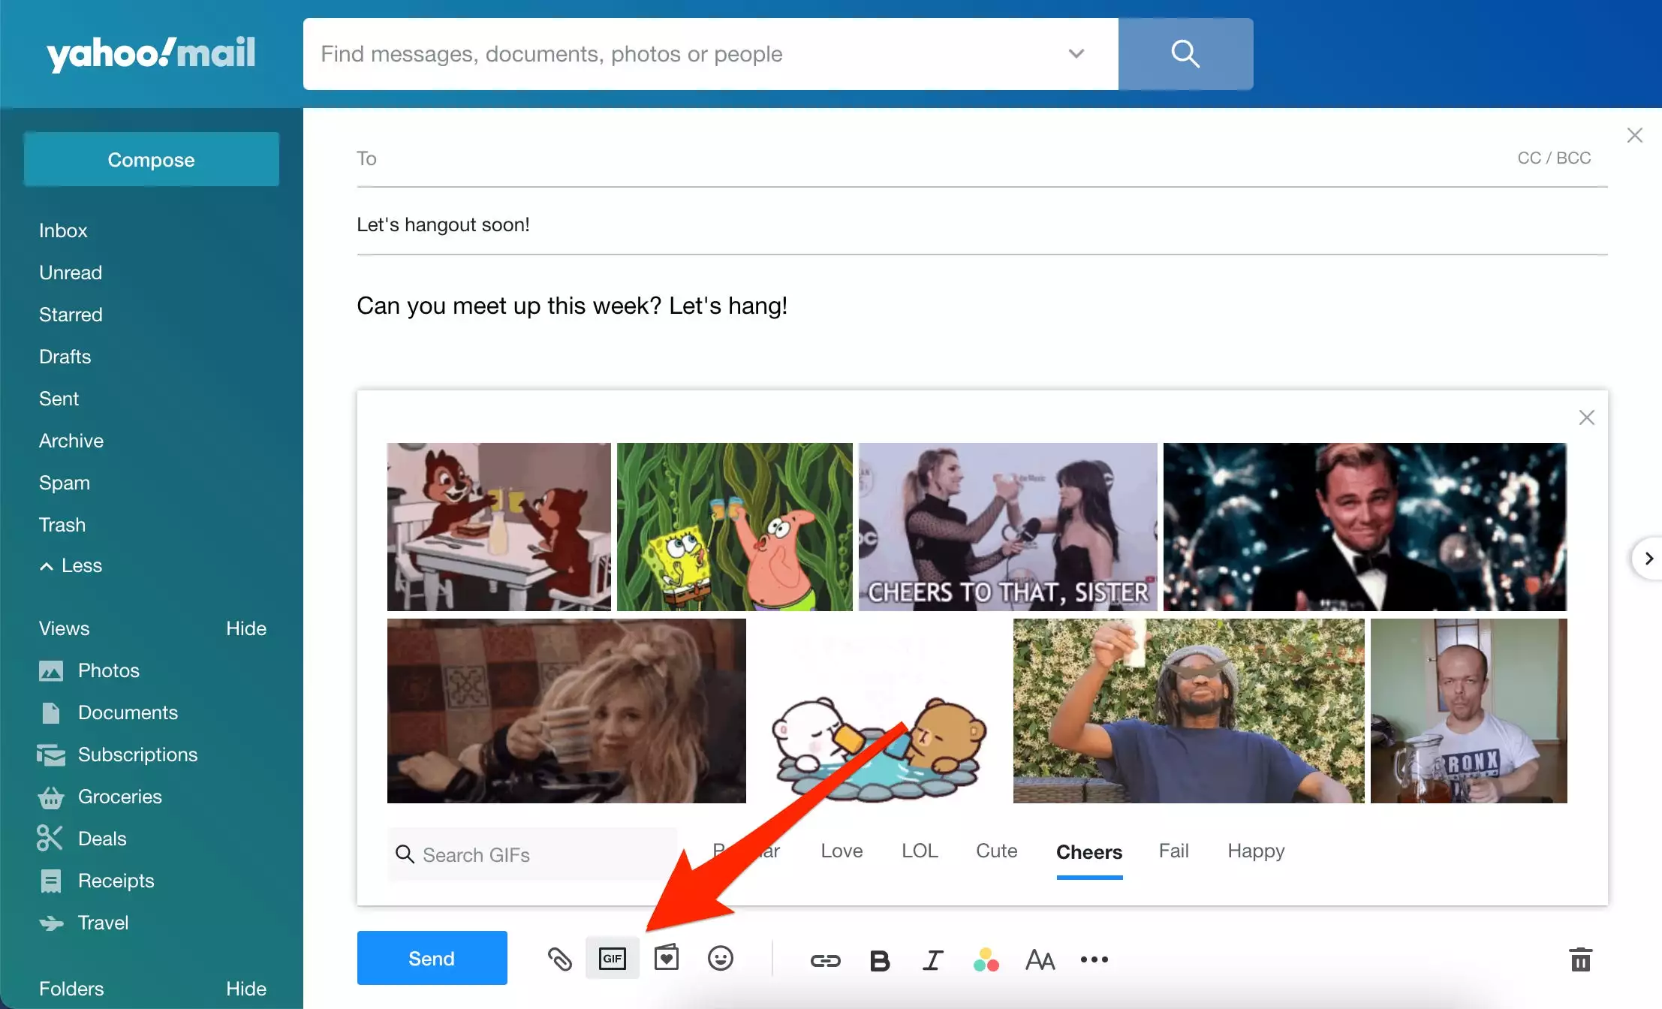Open the Trash folder
Screen dimensions: 1662x1009
pyautogui.click(x=62, y=525)
